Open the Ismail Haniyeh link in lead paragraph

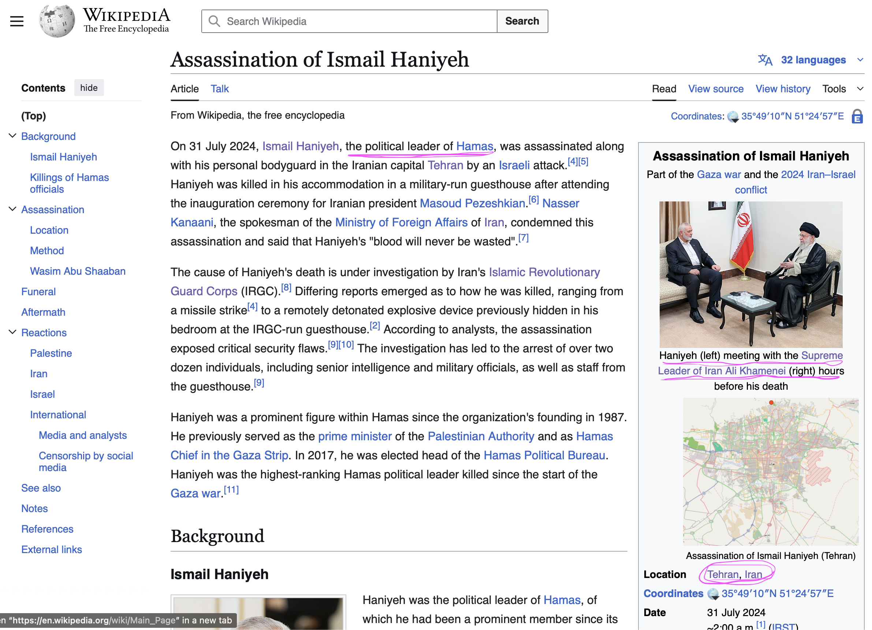tap(301, 146)
